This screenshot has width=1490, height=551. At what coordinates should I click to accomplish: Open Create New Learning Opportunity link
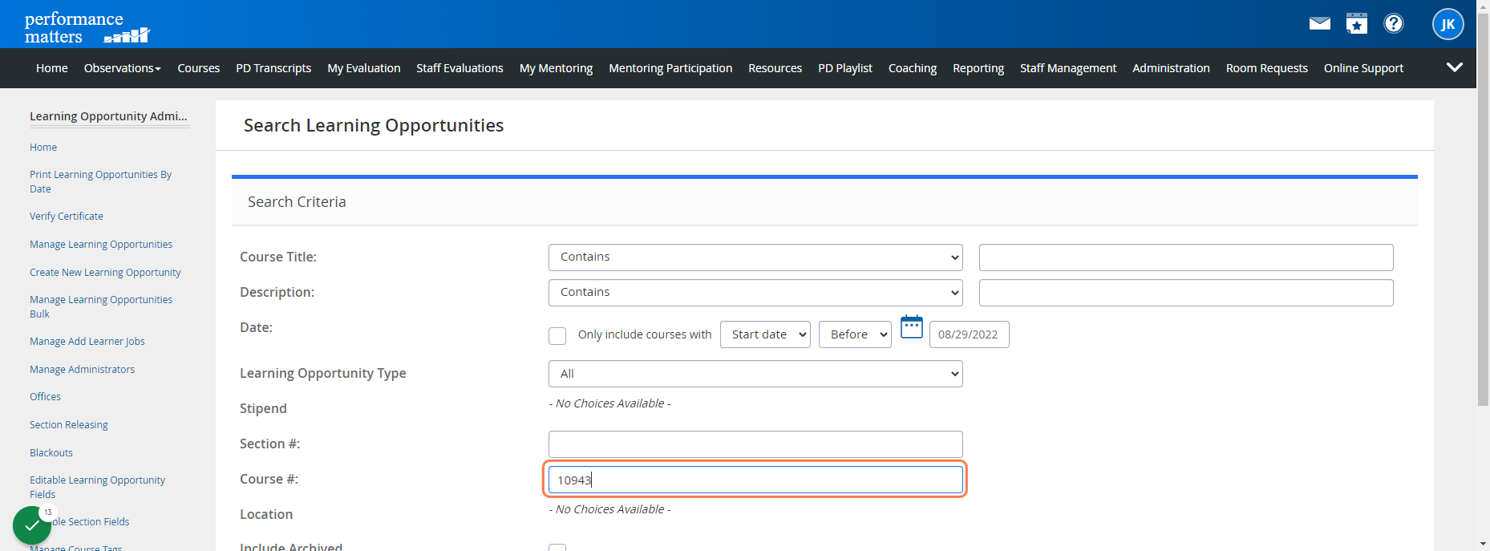coord(105,273)
